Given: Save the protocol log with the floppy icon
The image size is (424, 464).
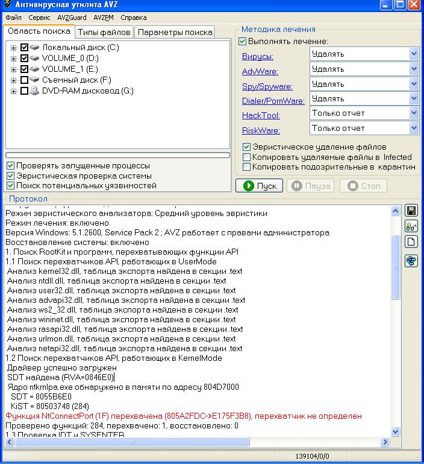Looking at the screenshot, I should [x=411, y=211].
